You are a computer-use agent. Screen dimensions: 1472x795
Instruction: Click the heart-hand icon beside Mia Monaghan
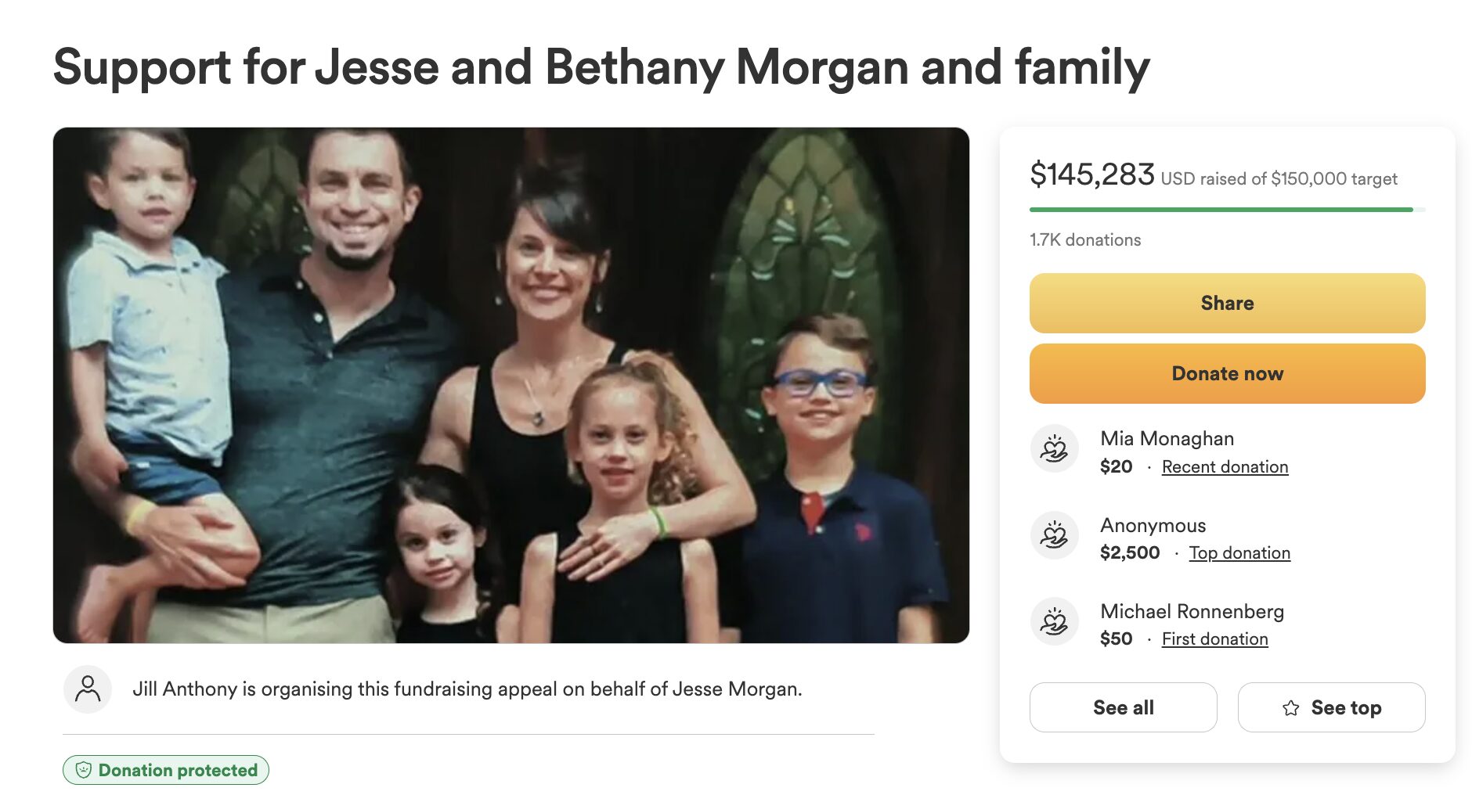tap(1054, 449)
